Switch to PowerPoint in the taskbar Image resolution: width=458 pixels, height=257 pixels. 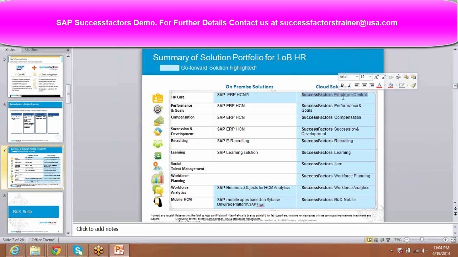[119, 251]
